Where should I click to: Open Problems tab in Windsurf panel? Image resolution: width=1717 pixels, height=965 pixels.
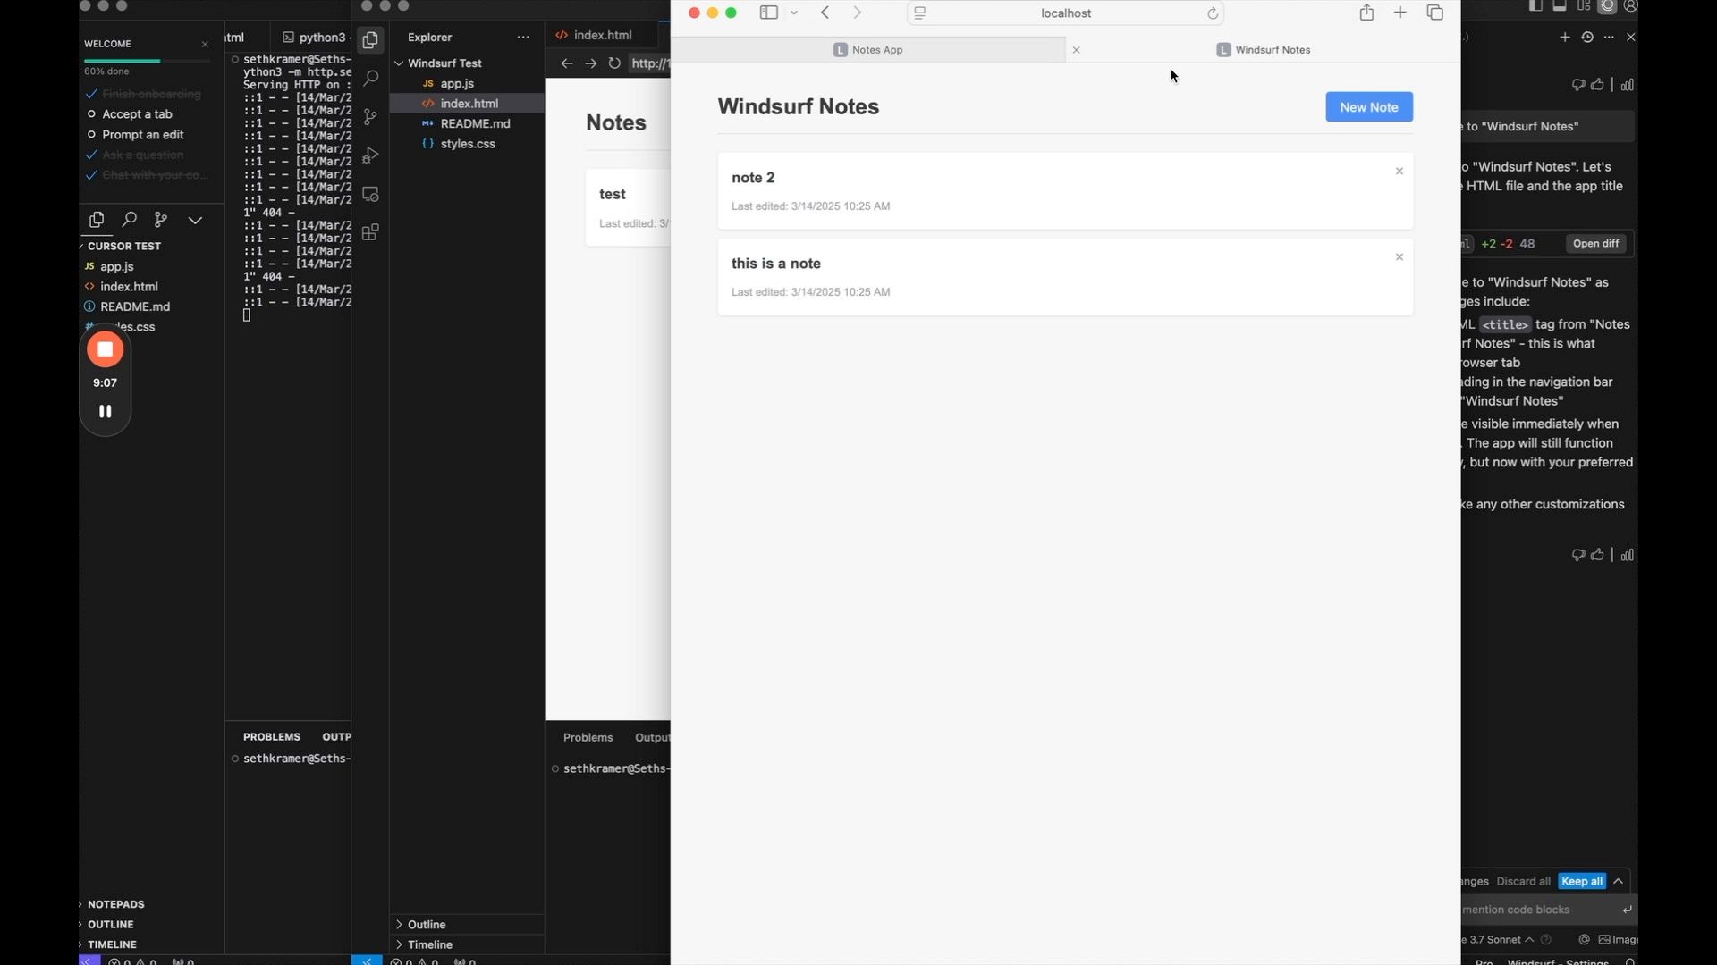[x=588, y=737]
